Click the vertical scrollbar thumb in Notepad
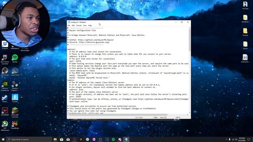Image resolution: width=253 pixels, height=142 pixels. point(190,40)
